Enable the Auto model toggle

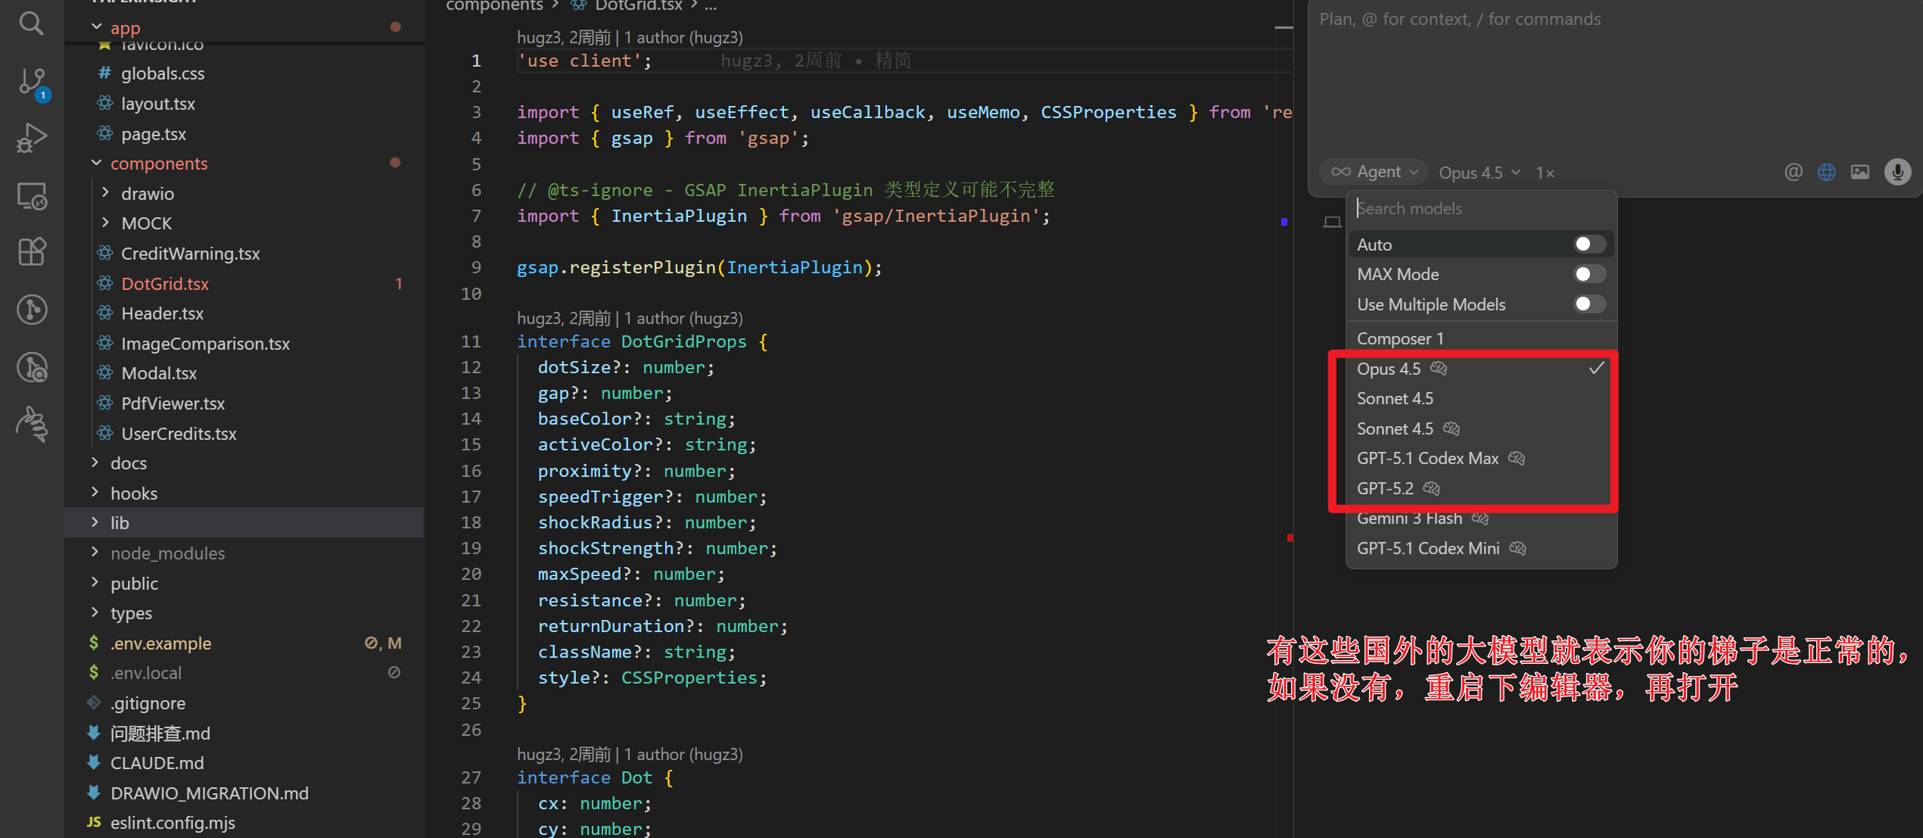click(x=1588, y=245)
